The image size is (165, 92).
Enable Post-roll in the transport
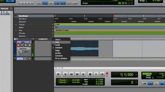[x=63, y=82]
